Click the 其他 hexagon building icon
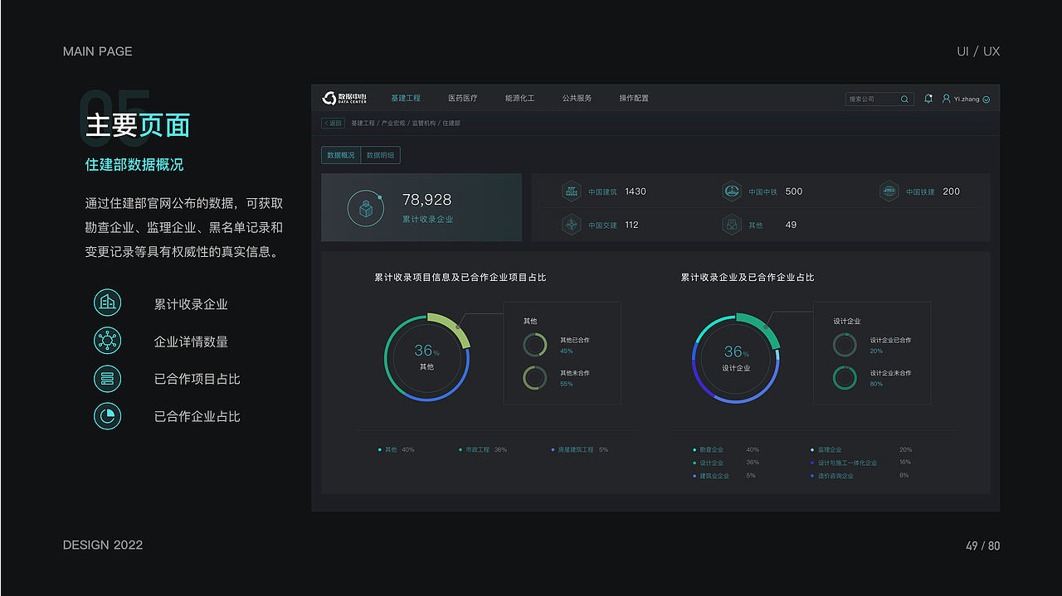This screenshot has height=596, width=1062. click(x=731, y=225)
